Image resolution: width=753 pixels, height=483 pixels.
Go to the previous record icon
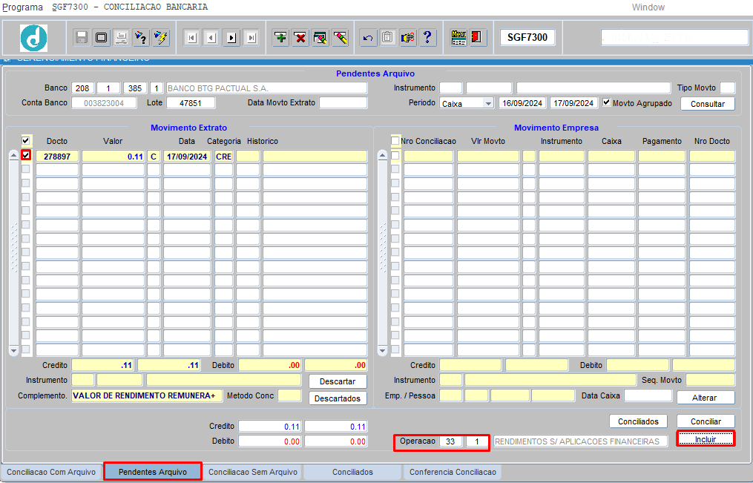(x=211, y=37)
